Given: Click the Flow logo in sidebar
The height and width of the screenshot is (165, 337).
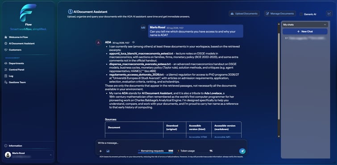Looking at the screenshot, I should coord(29,13).
